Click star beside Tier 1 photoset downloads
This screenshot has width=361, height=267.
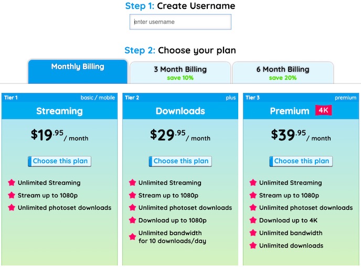12,208
